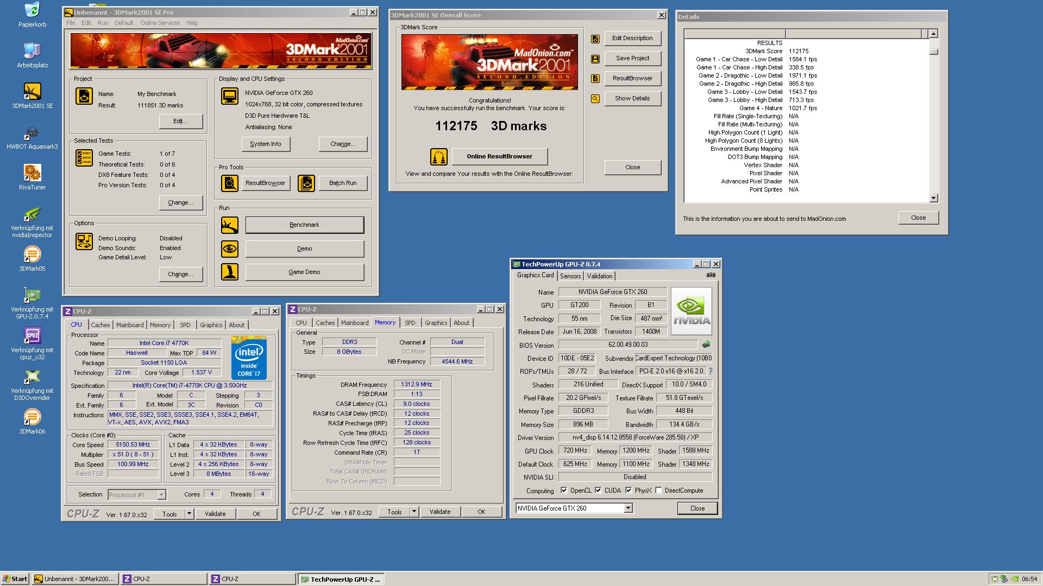Toggle the CUDA checkbox in GPU-Z
The image size is (1043, 586).
pyautogui.click(x=598, y=490)
